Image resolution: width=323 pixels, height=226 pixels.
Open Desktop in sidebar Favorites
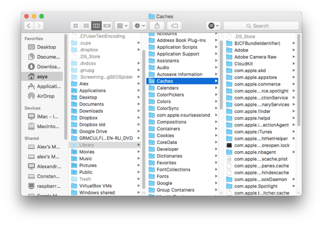pyautogui.click(x=42, y=47)
